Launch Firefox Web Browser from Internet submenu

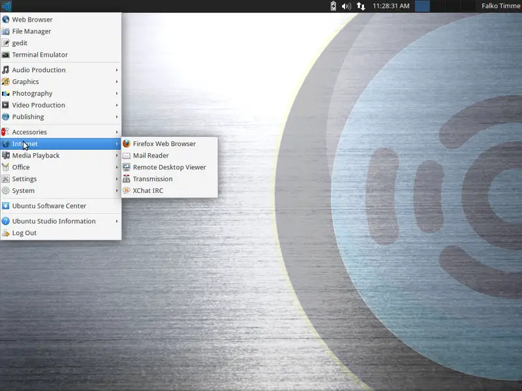[x=170, y=143]
